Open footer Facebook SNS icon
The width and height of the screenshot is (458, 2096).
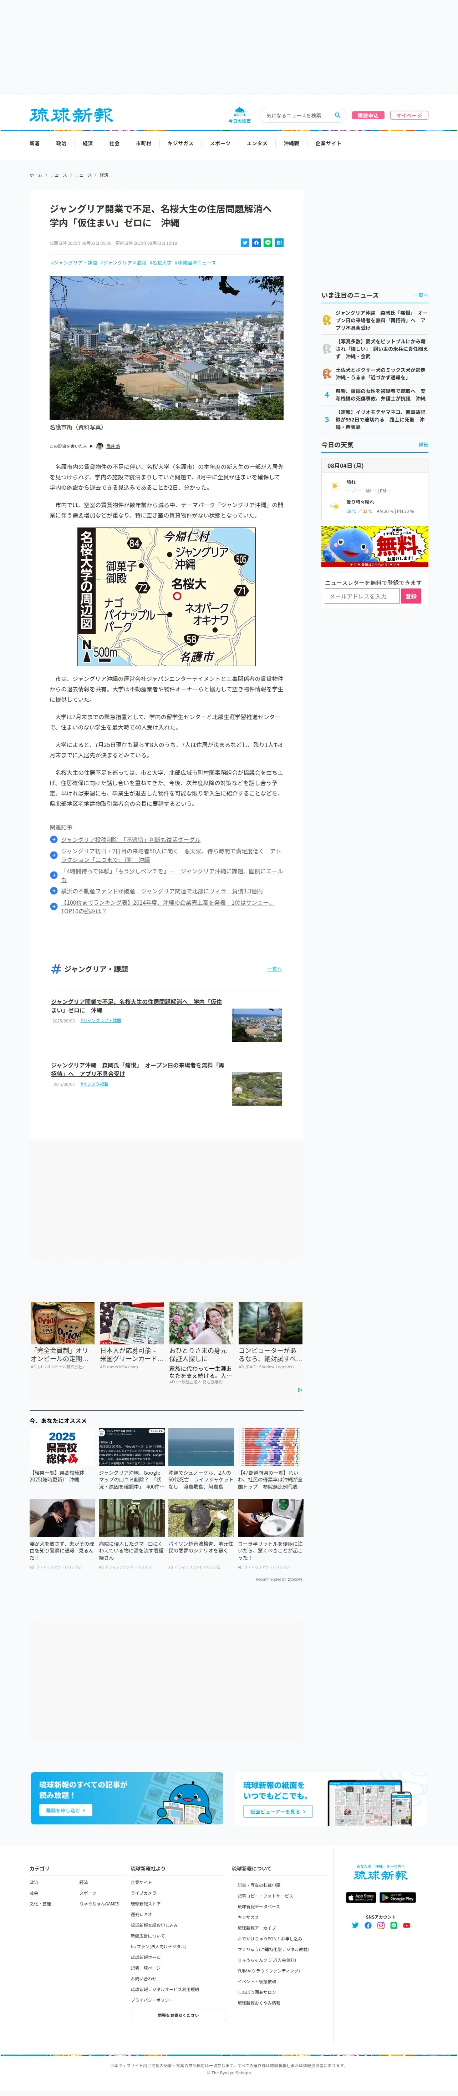(368, 1925)
